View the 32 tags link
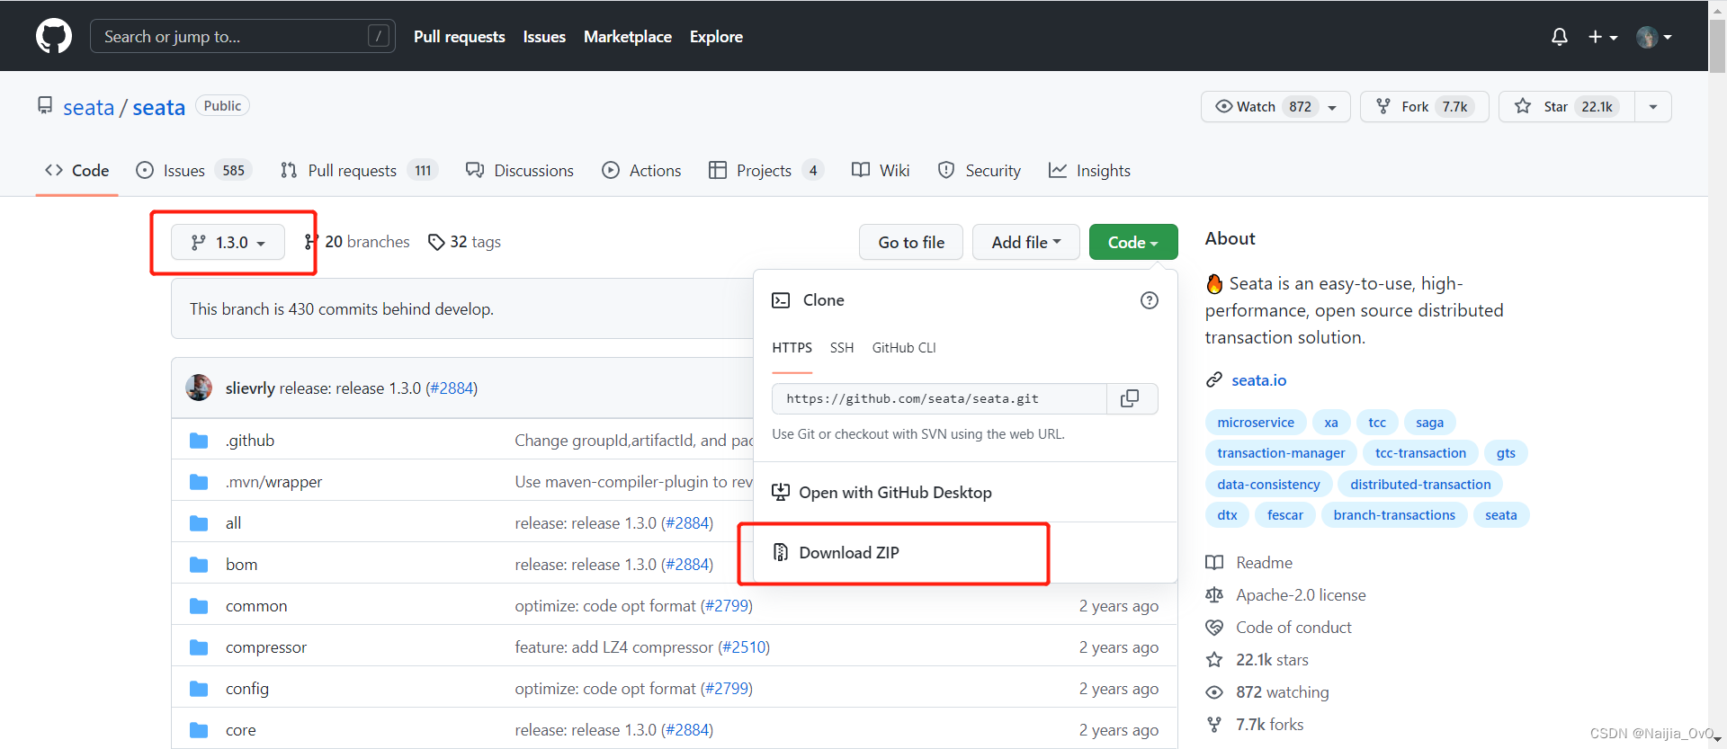 [465, 242]
